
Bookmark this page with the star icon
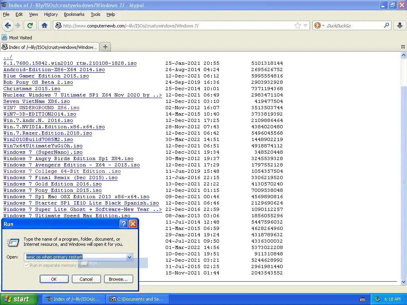click(x=297, y=25)
